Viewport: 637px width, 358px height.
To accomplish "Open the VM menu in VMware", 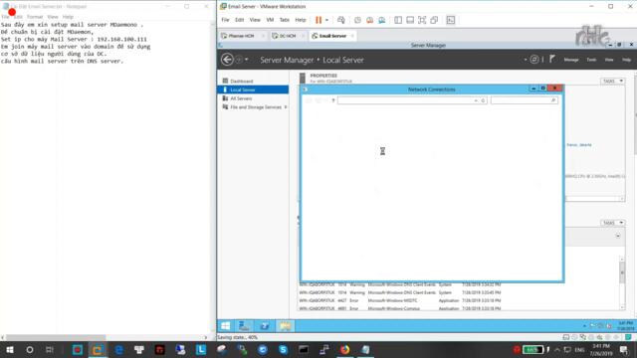I will [270, 20].
